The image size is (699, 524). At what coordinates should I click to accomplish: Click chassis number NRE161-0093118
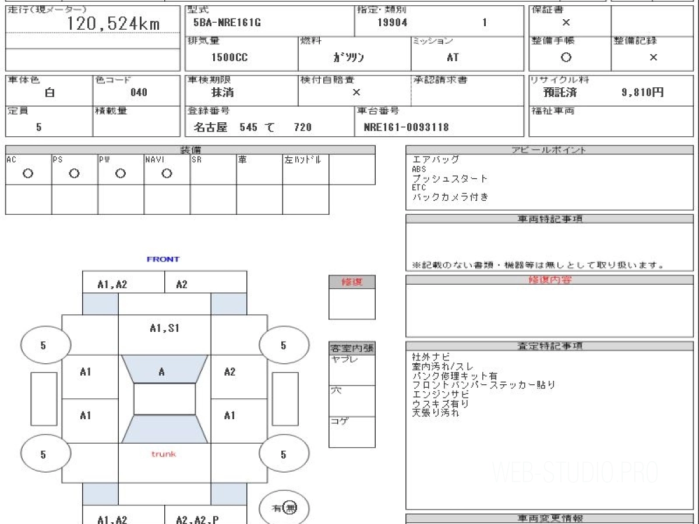click(x=406, y=127)
